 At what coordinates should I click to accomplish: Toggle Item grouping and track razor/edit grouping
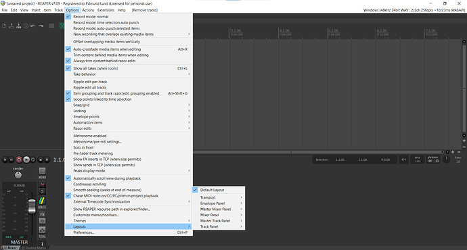(129, 93)
